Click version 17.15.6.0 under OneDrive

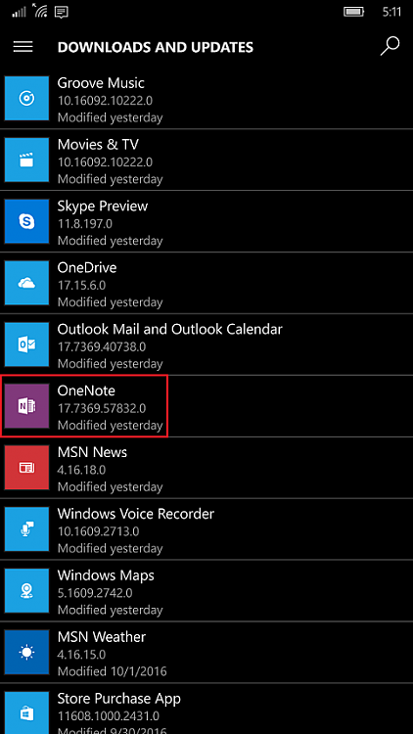(81, 285)
